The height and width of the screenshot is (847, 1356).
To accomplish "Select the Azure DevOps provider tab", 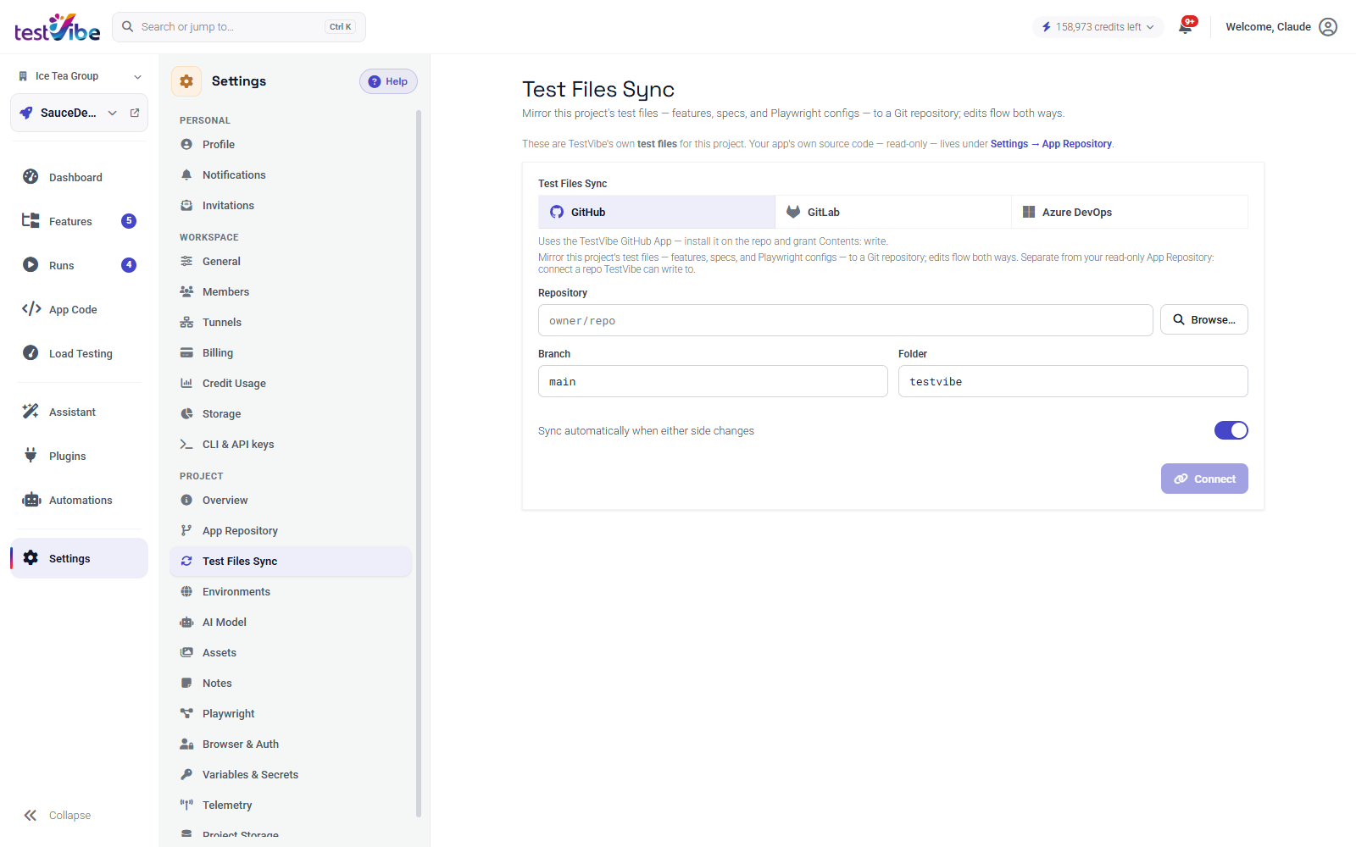I will [x=1130, y=212].
